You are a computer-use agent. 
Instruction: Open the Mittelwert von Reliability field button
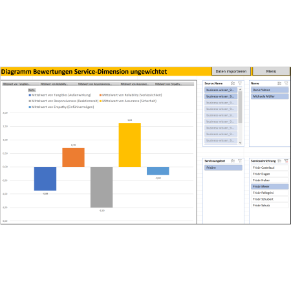[54, 84]
